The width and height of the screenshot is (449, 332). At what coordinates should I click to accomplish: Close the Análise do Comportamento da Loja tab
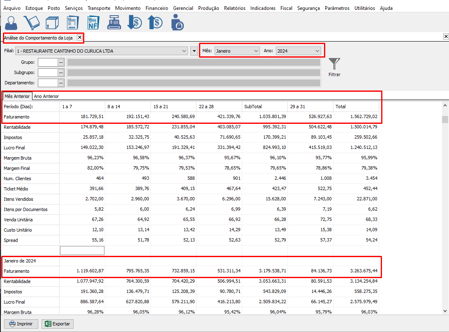(x=80, y=37)
